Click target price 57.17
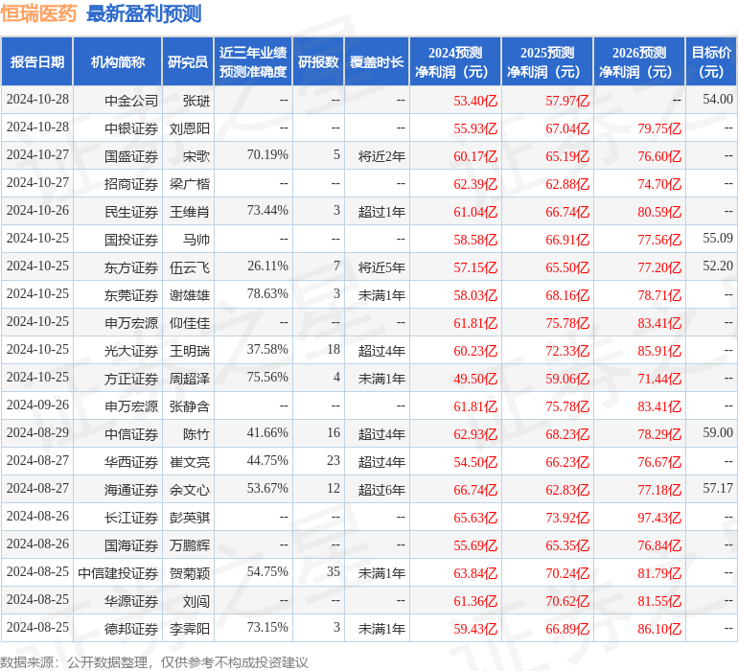 (718, 488)
